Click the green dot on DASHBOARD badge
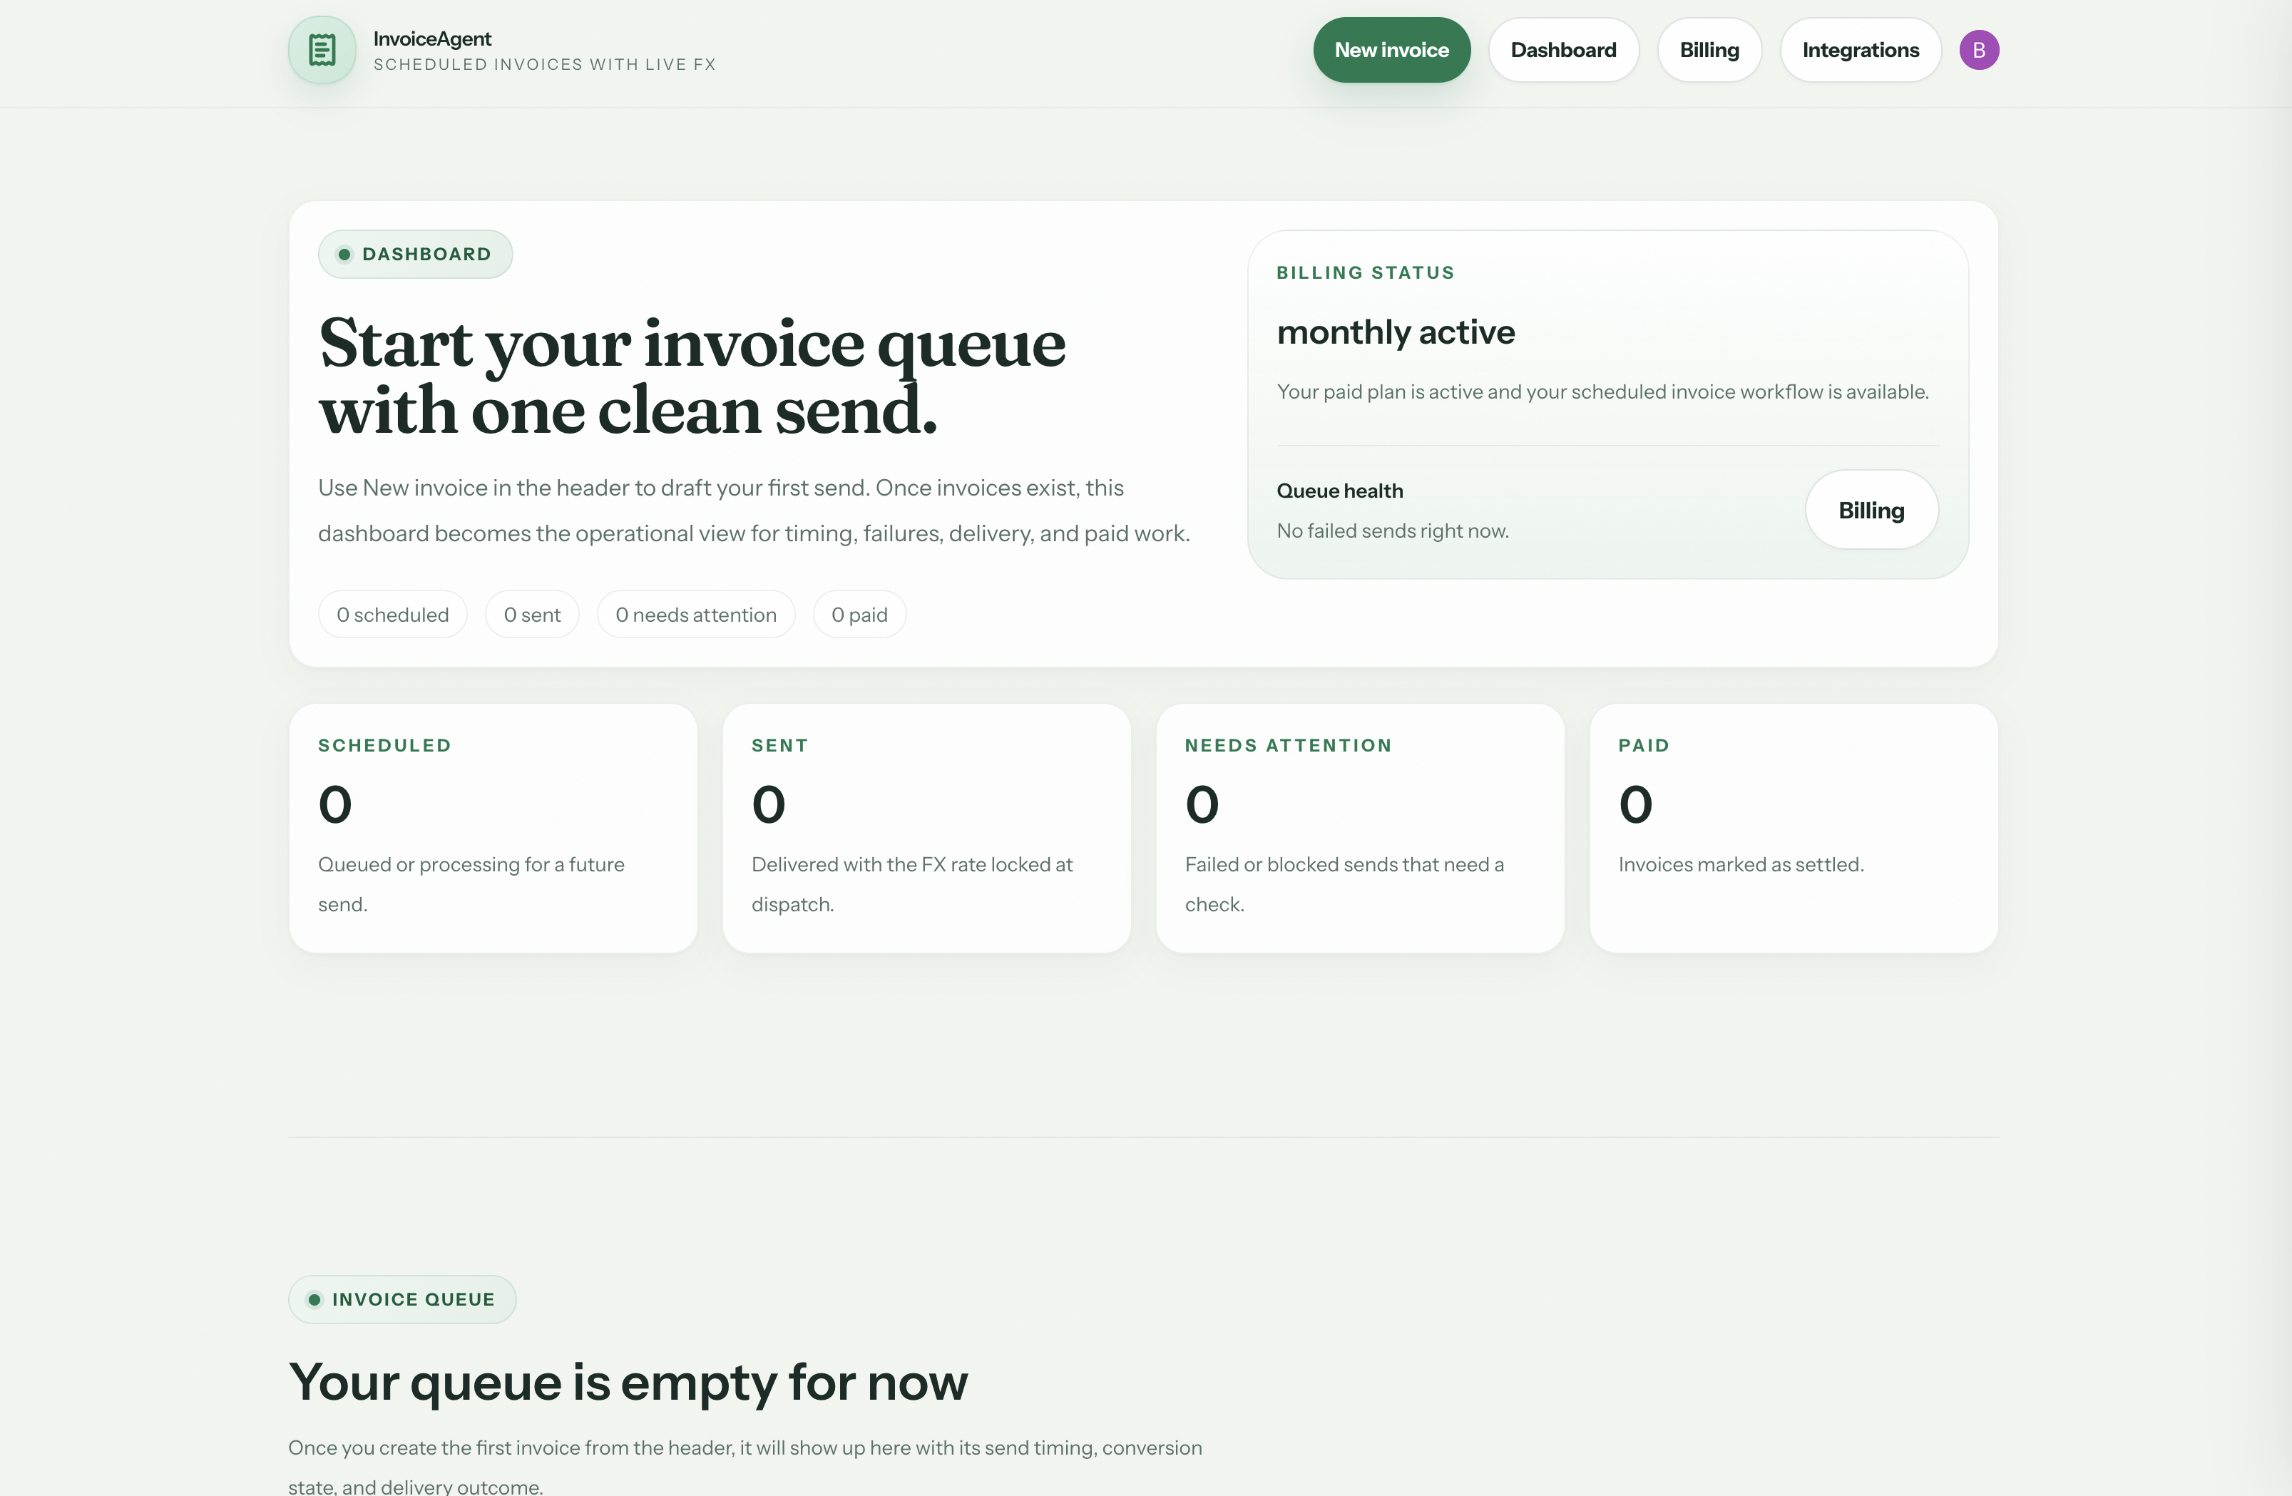The height and width of the screenshot is (1496, 2292). pyautogui.click(x=344, y=254)
